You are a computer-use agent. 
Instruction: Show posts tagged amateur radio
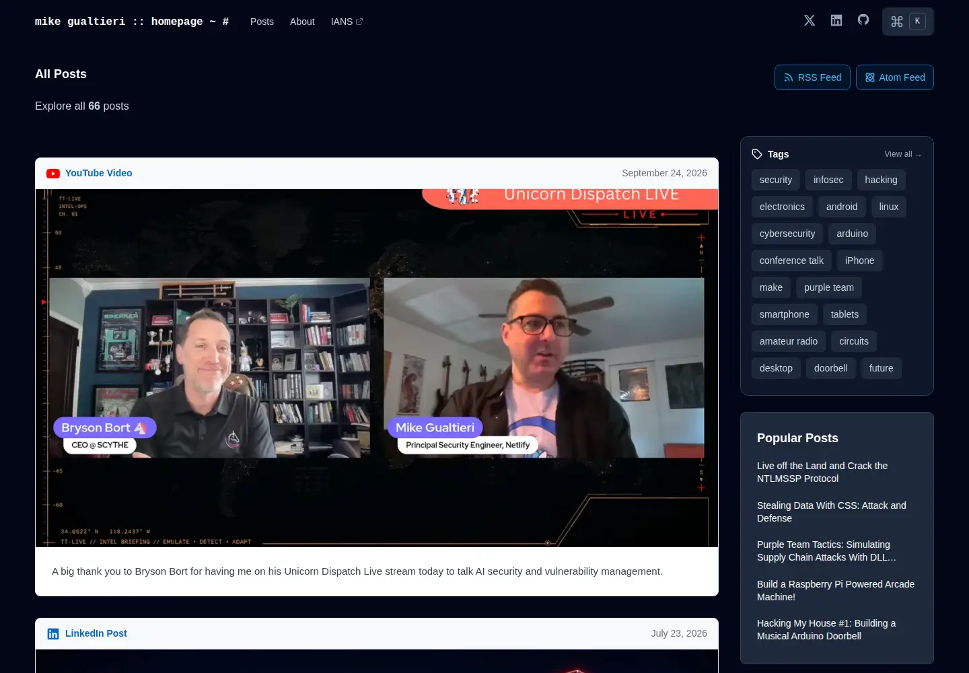789,341
